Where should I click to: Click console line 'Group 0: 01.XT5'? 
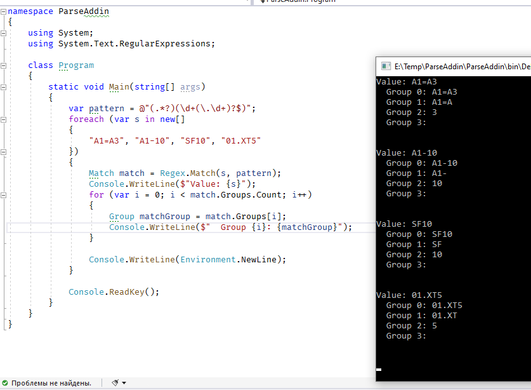pyautogui.click(x=424, y=306)
